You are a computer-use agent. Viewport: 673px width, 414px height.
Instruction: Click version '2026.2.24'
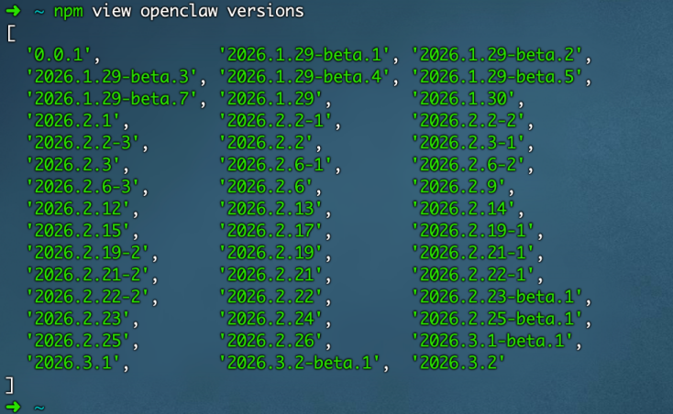click(270, 319)
